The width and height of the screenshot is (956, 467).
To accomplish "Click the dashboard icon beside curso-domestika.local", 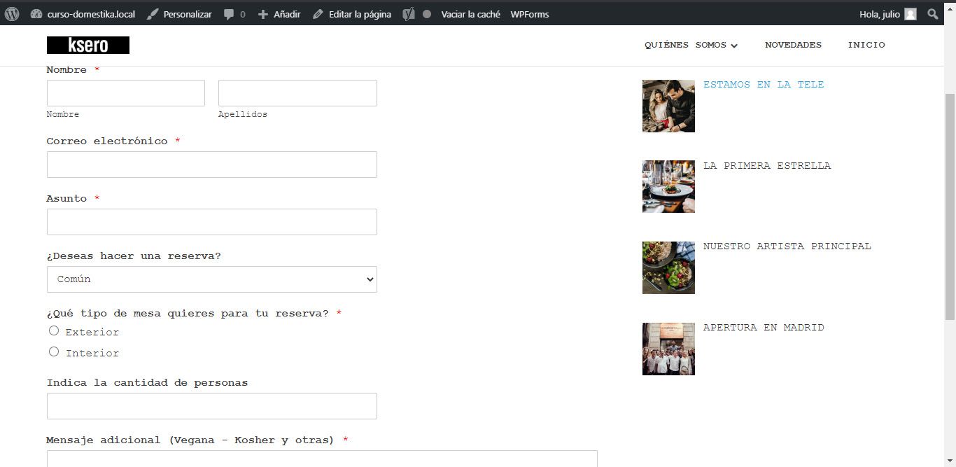I will pos(36,14).
